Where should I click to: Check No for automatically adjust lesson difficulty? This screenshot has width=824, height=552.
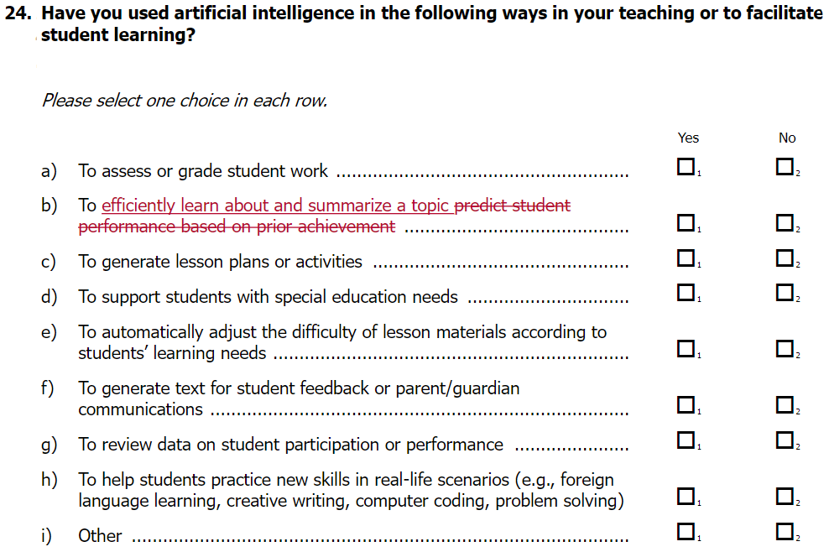click(x=785, y=349)
